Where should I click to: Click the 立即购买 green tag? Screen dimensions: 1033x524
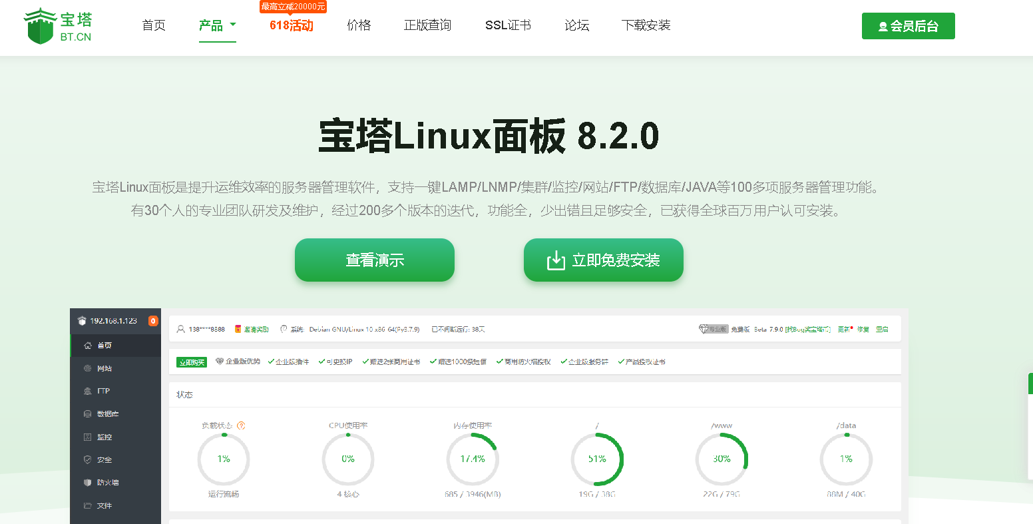pyautogui.click(x=192, y=362)
